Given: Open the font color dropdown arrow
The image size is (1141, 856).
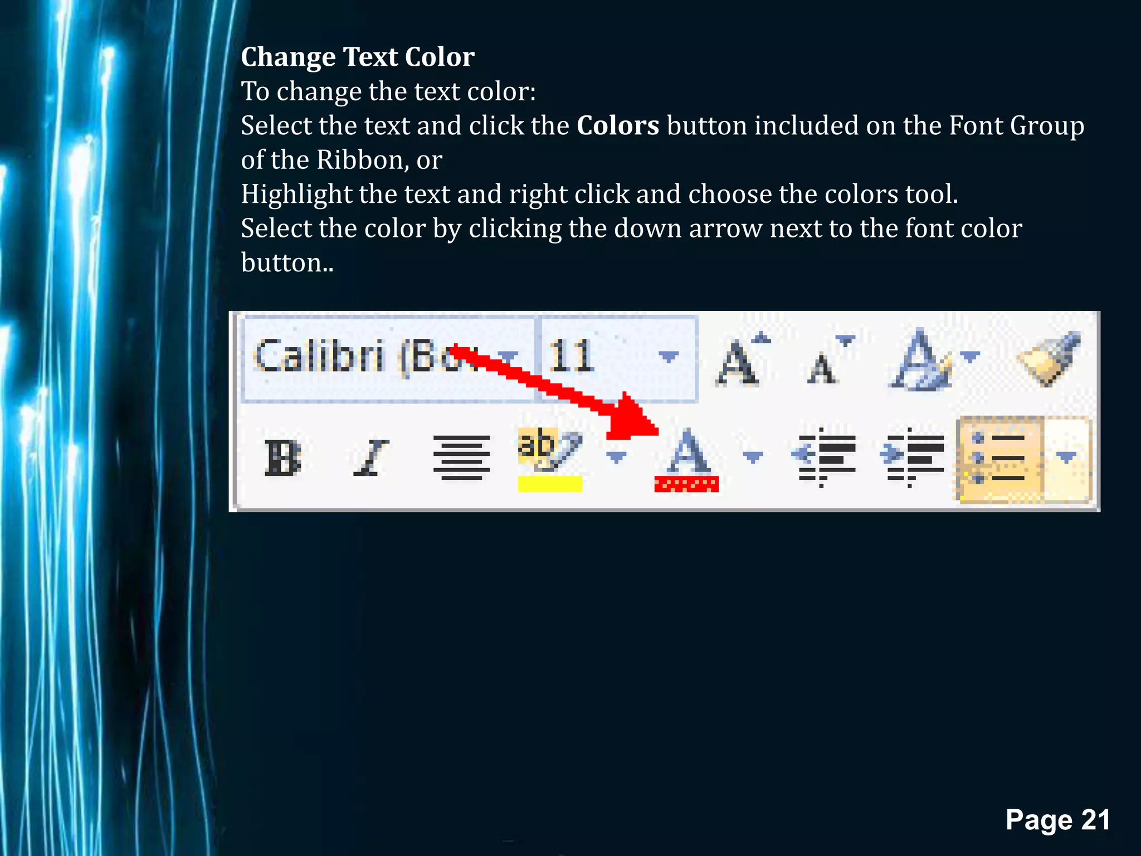Looking at the screenshot, I should pyautogui.click(x=753, y=458).
